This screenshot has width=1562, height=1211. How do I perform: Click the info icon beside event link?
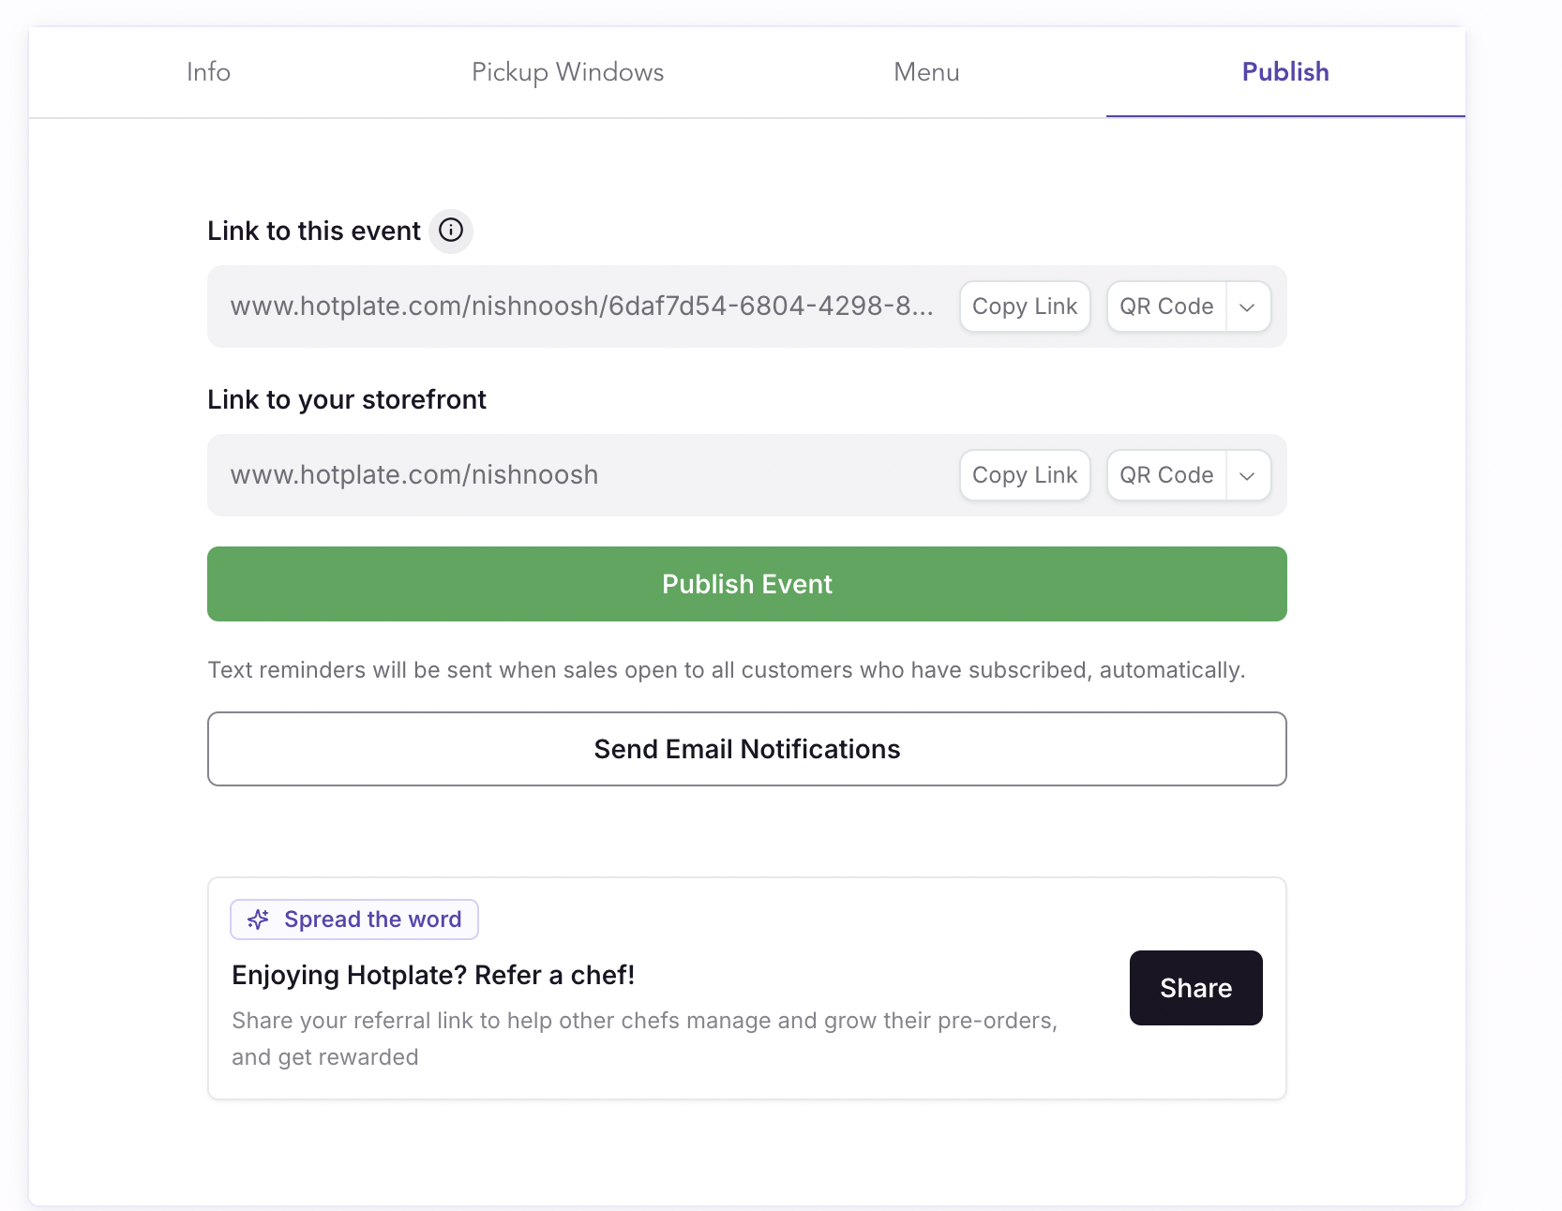(x=451, y=231)
